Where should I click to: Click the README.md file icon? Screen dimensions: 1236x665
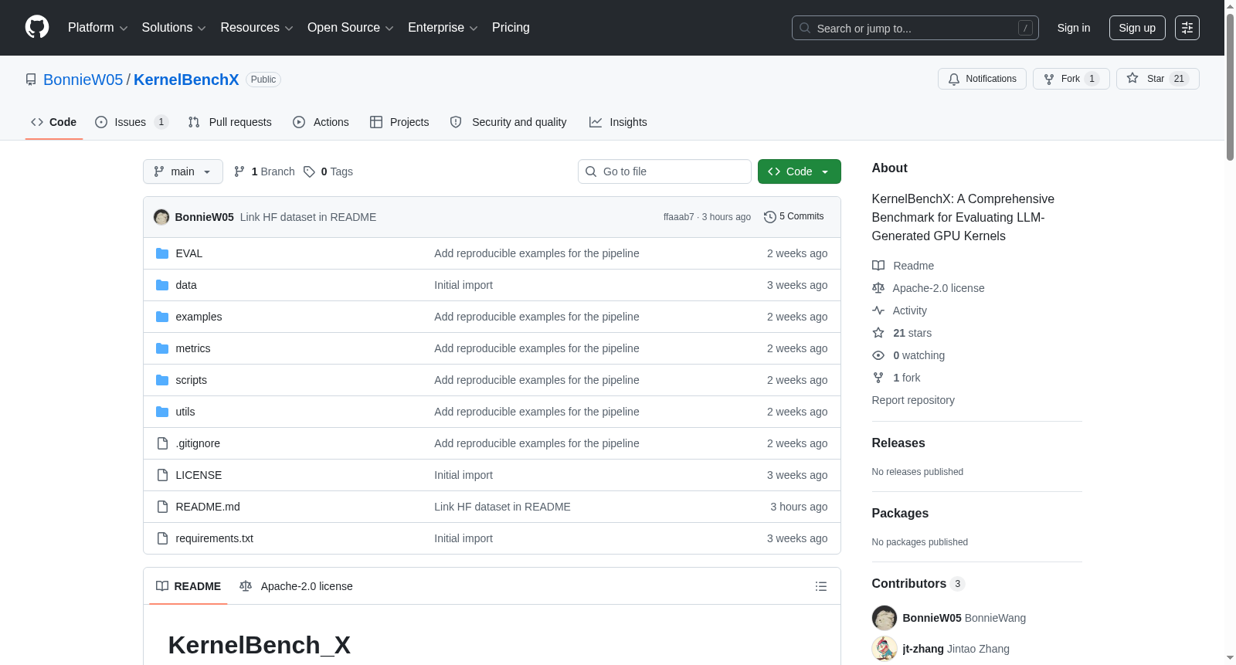(x=162, y=507)
